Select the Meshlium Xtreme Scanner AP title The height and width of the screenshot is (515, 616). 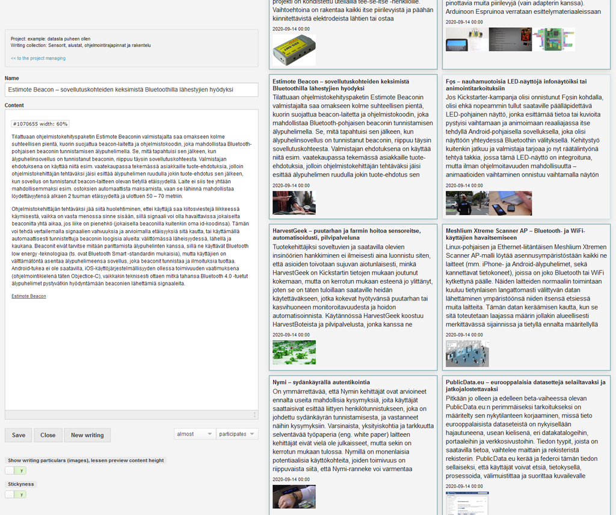pyautogui.click(x=515, y=234)
